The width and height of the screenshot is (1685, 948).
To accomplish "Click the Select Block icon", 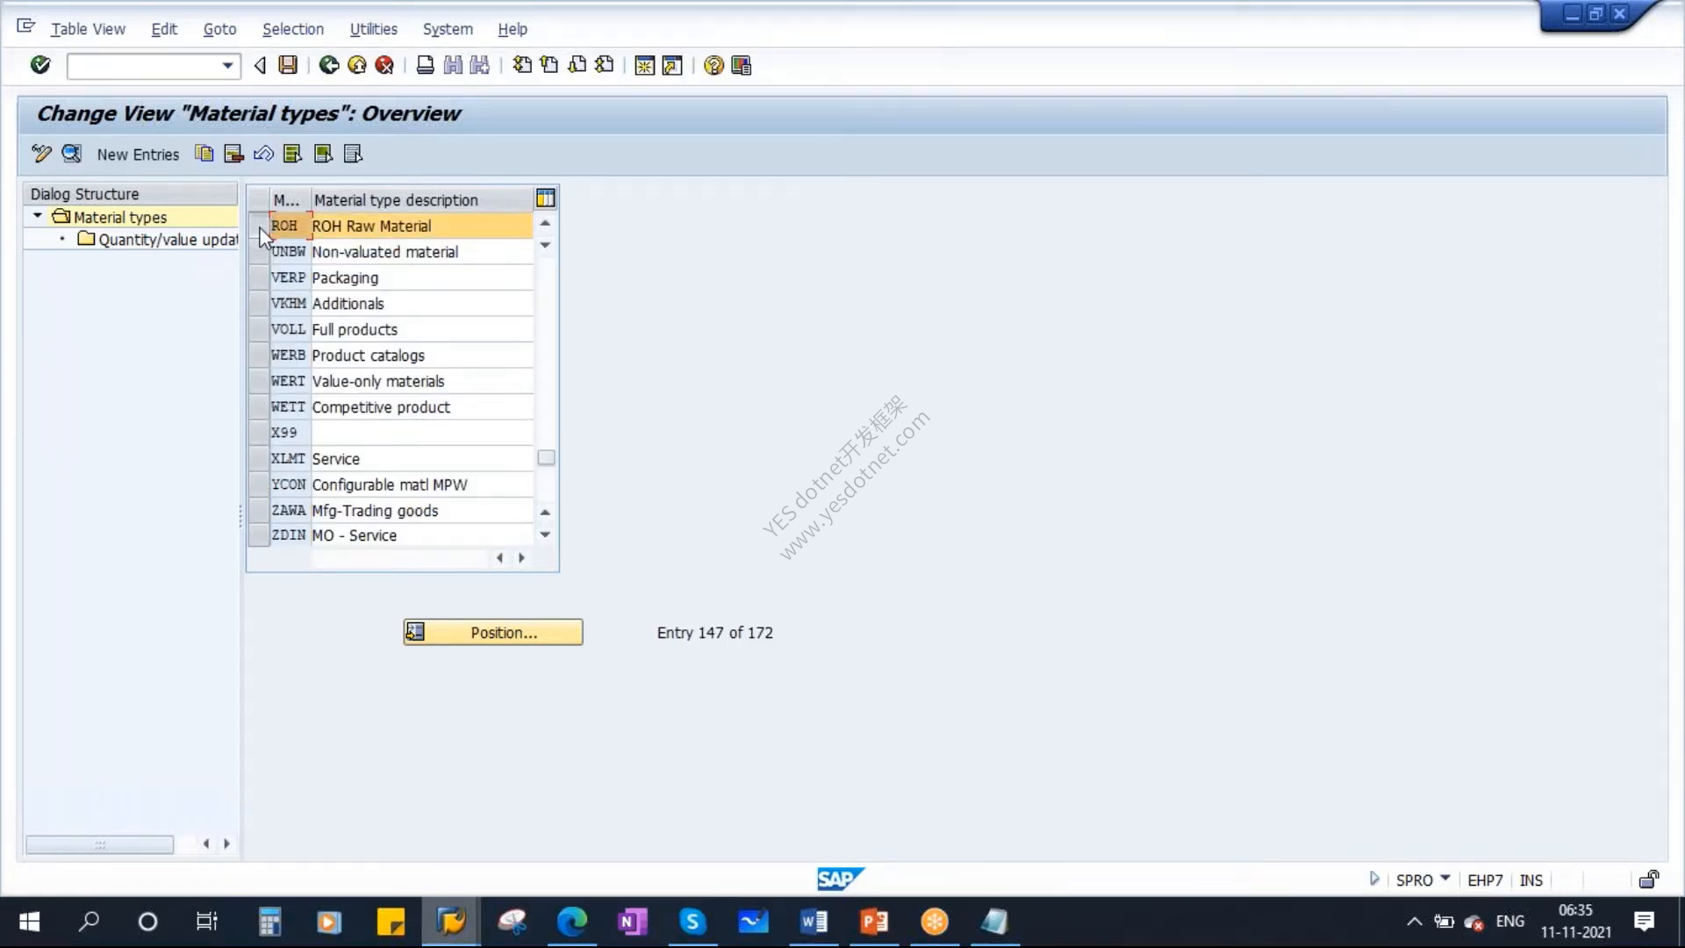I will pos(323,154).
